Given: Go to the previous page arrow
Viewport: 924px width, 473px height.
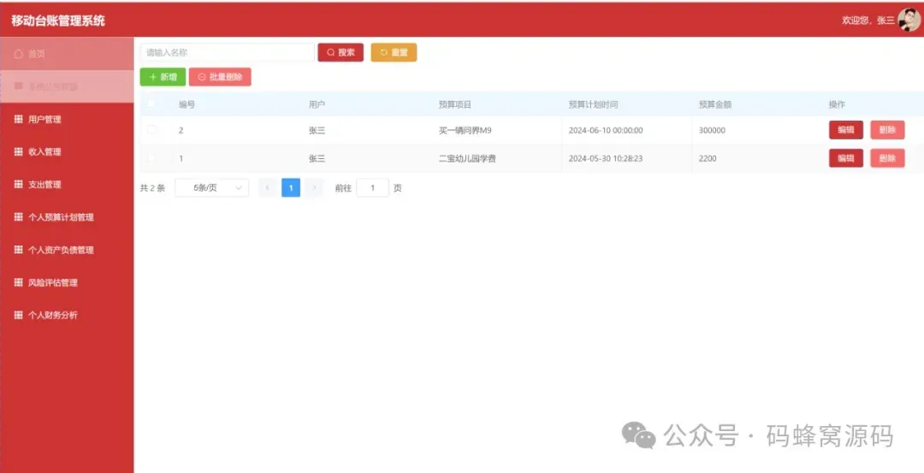Looking at the screenshot, I should pos(268,188).
